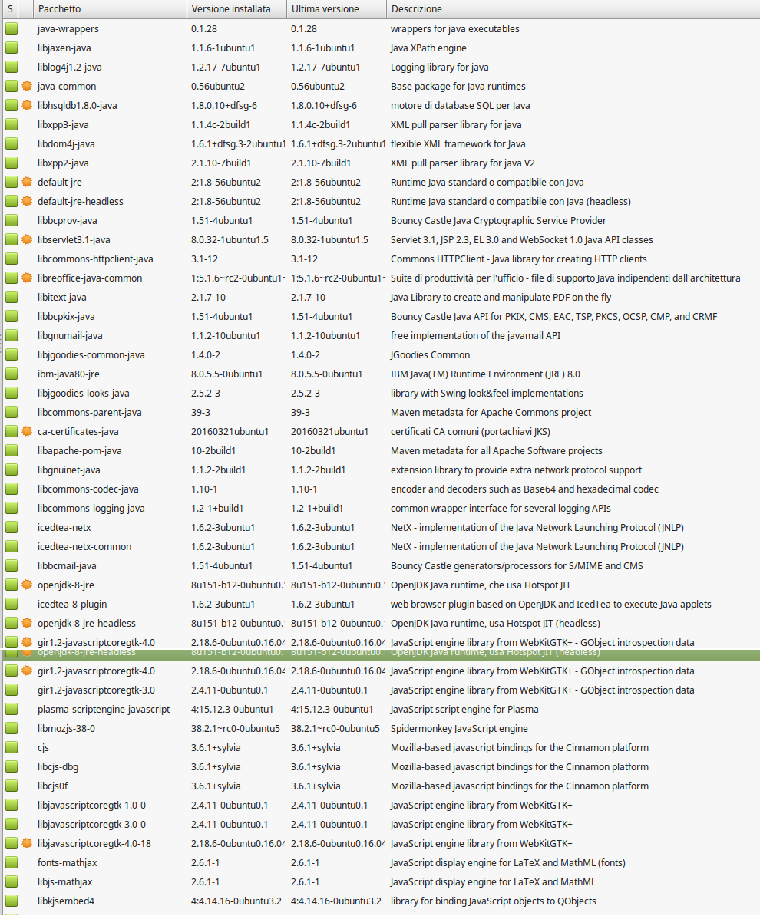
Task: Select the libapache-pom-java package
Action: click(x=80, y=451)
